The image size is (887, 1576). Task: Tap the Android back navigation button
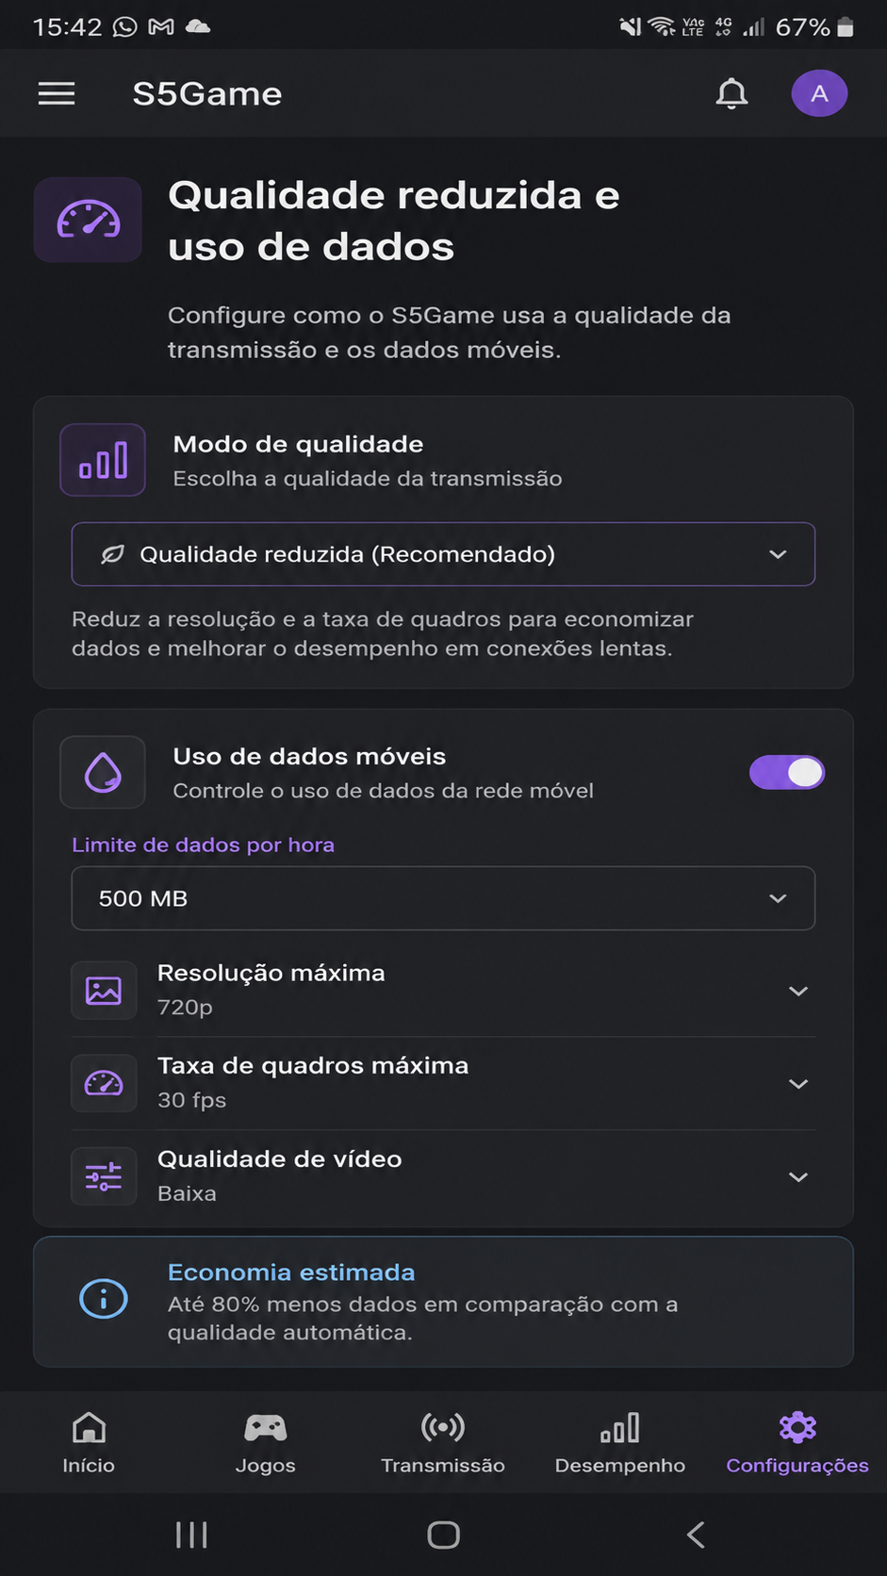tap(696, 1535)
